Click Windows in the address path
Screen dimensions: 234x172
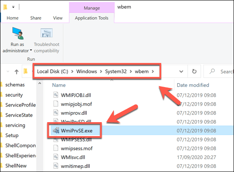tap(87, 71)
